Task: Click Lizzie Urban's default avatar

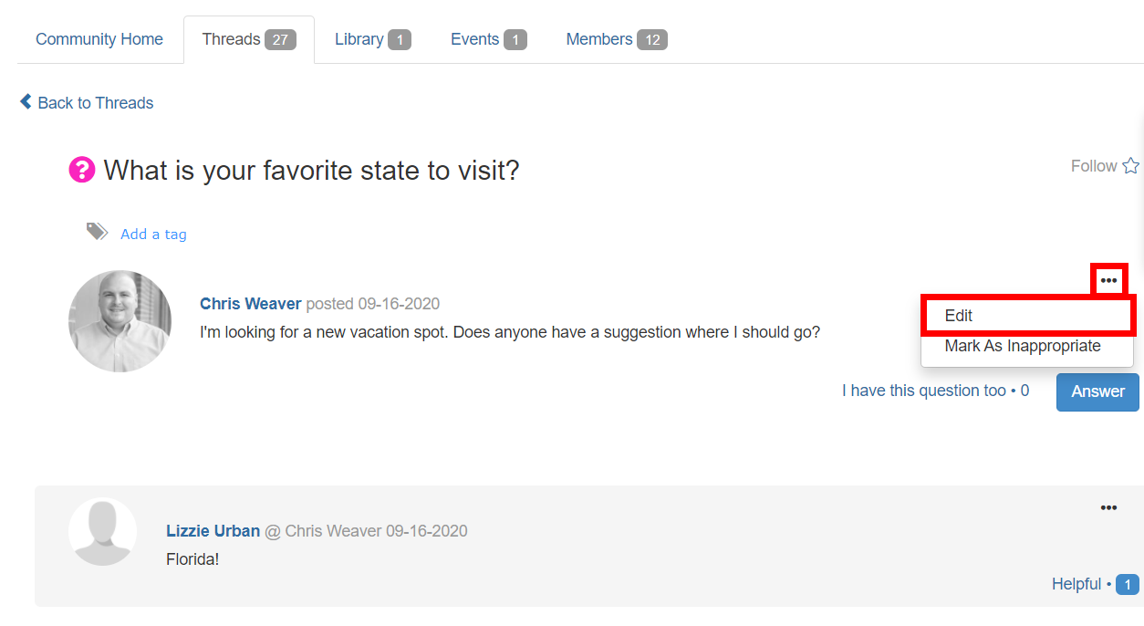Action: tap(102, 532)
